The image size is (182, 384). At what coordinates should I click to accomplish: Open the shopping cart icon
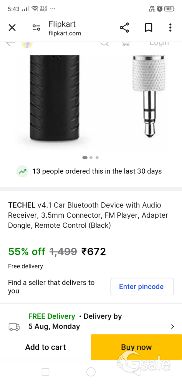pyautogui.click(x=126, y=44)
